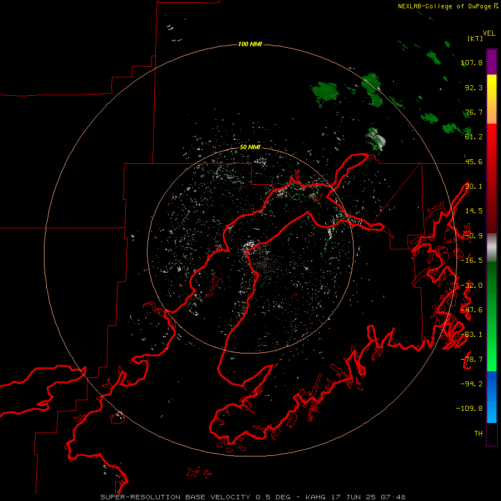Click the 61.2 velocity scale value
Screen dimensions: 501x501
pos(474,137)
